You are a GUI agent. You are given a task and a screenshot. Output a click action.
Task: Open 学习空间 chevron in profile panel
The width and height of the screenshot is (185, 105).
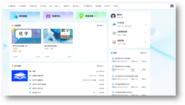(146, 25)
